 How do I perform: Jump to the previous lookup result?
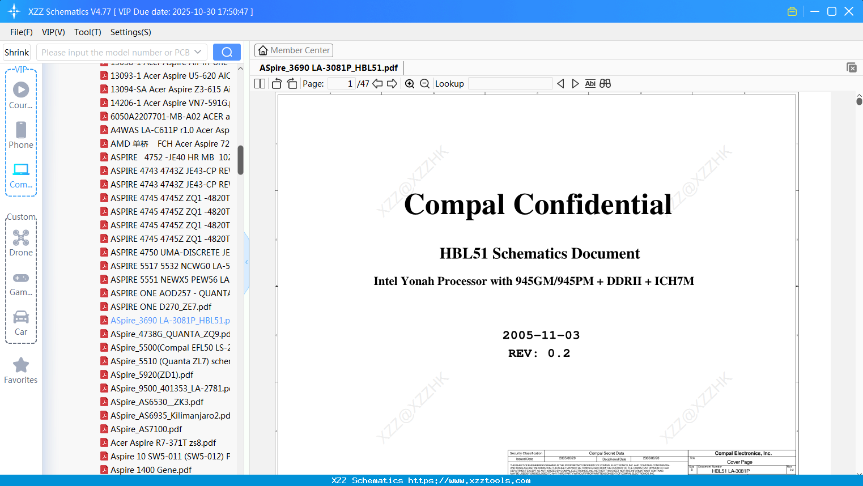(560, 84)
